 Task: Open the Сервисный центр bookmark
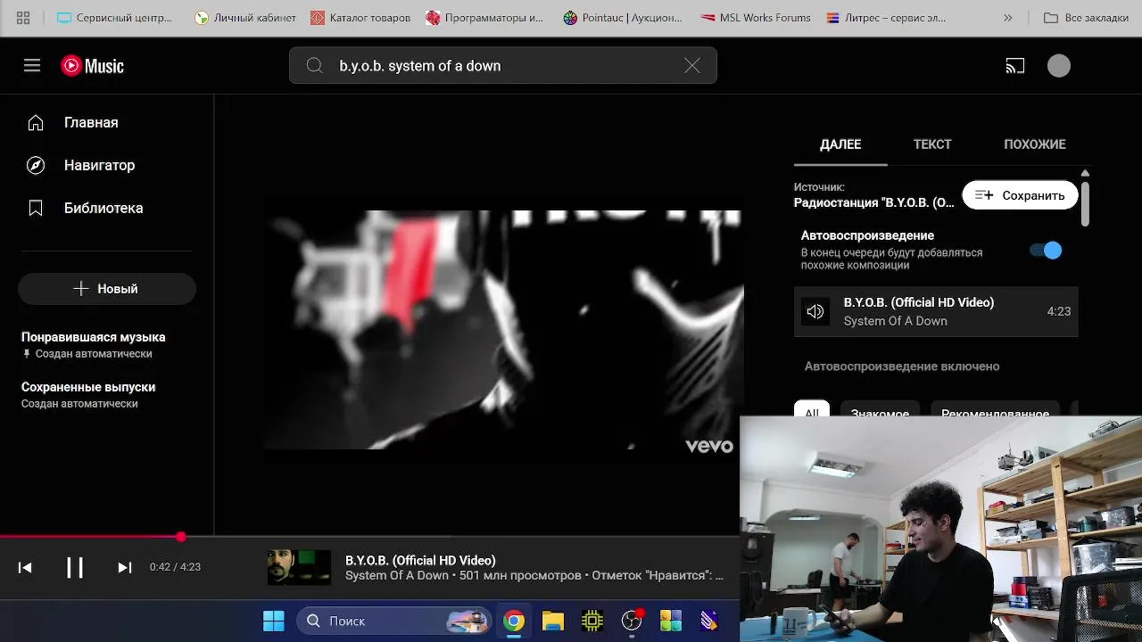(114, 18)
